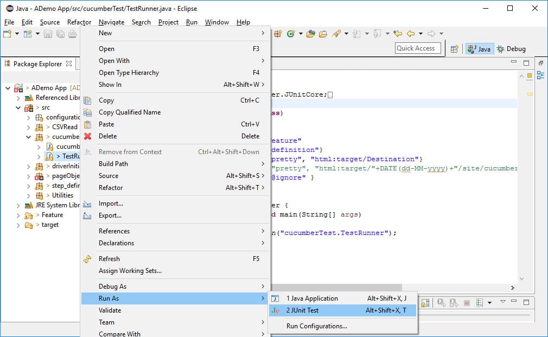
Task: Click the Outline view icon on right edge
Action: click(540, 75)
